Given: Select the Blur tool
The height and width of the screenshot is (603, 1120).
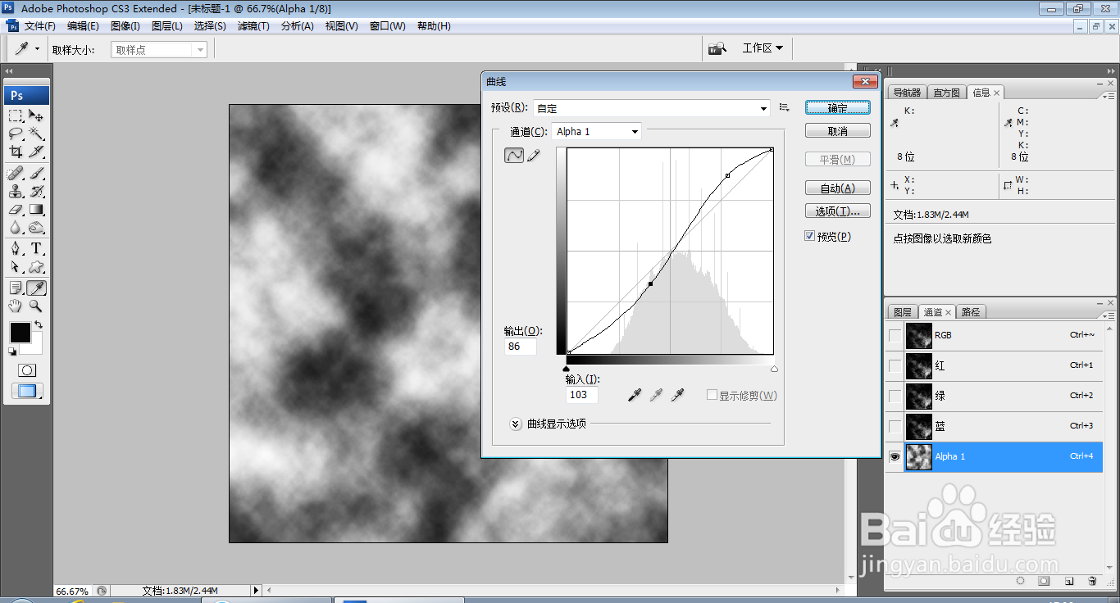Looking at the screenshot, I should pos(16,228).
